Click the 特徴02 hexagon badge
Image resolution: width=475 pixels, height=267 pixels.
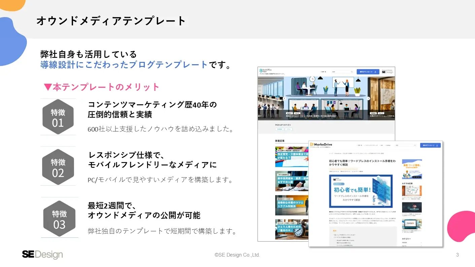[58, 167]
